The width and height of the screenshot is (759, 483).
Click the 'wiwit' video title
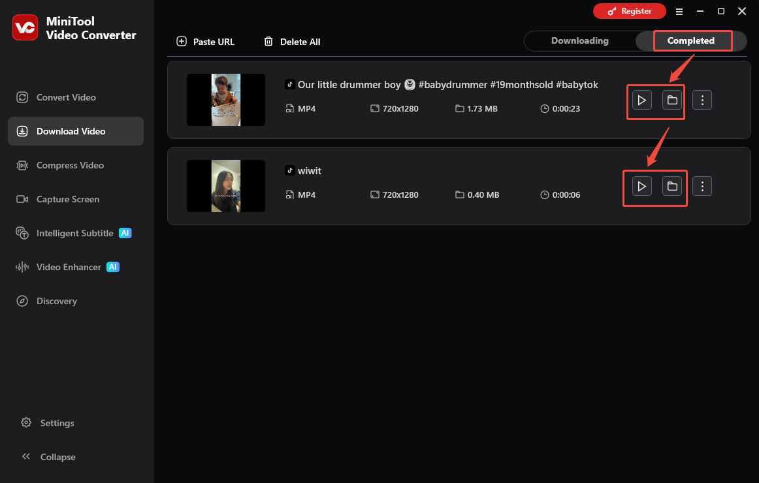pos(310,170)
